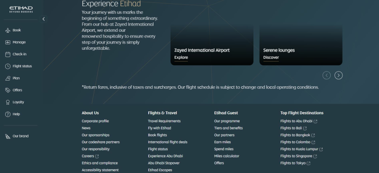Click the airplane icon next to Book
This screenshot has width=379, height=173.
tap(8, 30)
